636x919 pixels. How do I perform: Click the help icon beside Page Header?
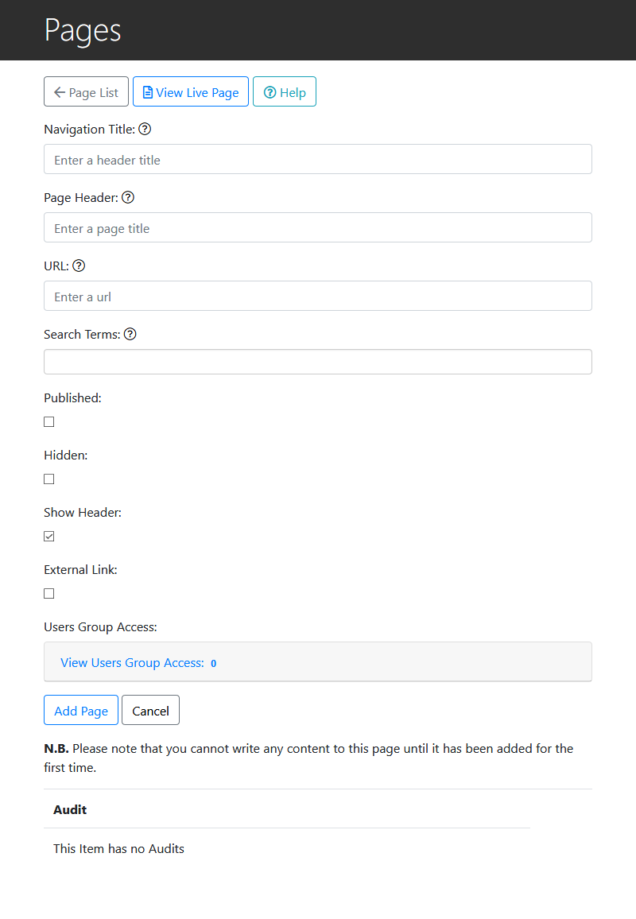click(x=127, y=197)
